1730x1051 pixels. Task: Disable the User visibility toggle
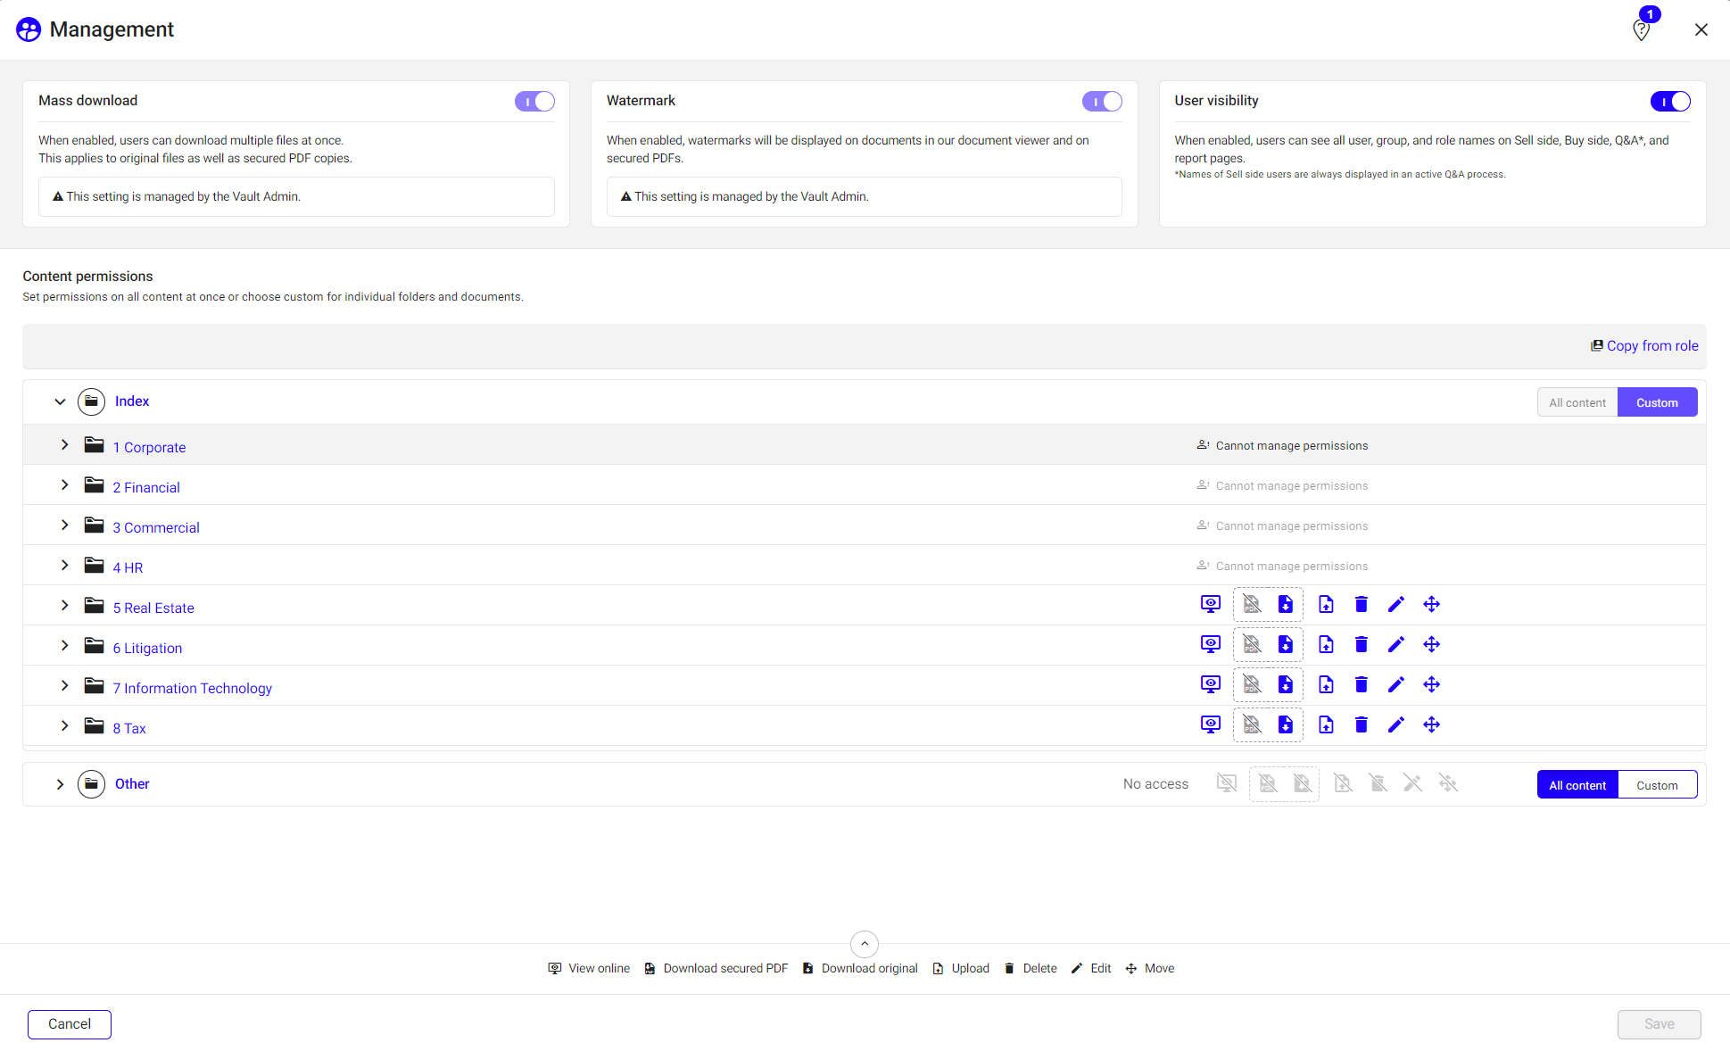click(x=1669, y=101)
